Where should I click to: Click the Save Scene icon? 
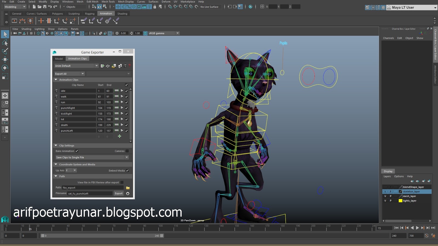tap(45, 7)
